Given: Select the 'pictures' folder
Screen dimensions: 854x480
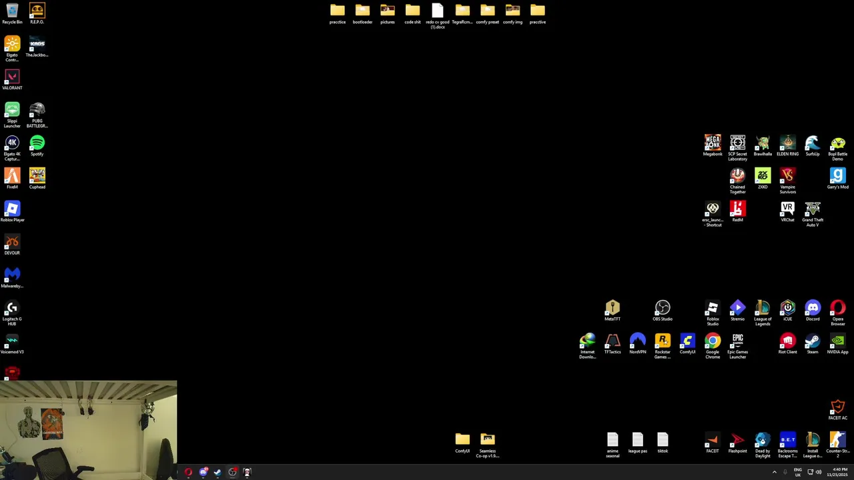Looking at the screenshot, I should pyautogui.click(x=388, y=13).
